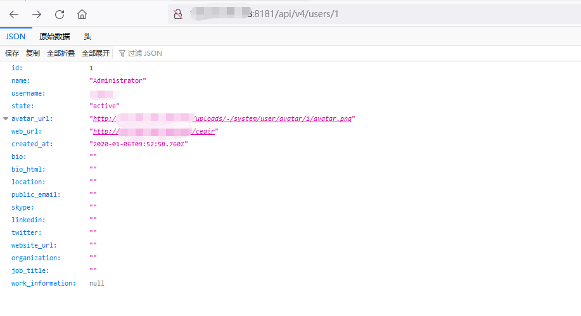The width and height of the screenshot is (581, 316).
Task: Open the web_url link ending in /ceair
Action: coord(204,131)
